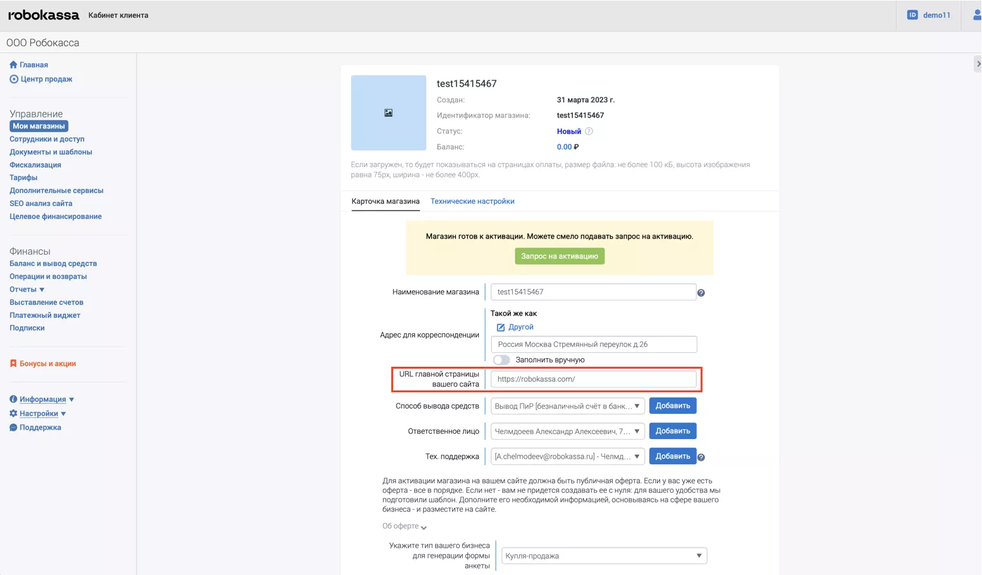Open Платежный виджет
982x575 pixels.
[45, 315]
